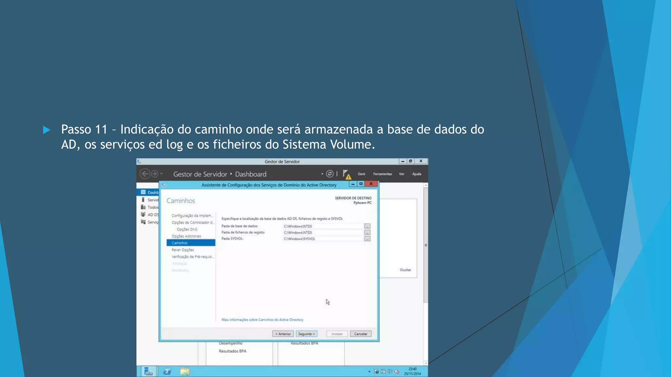
Task: Close the Active Directory wizard window
Action: [371, 184]
